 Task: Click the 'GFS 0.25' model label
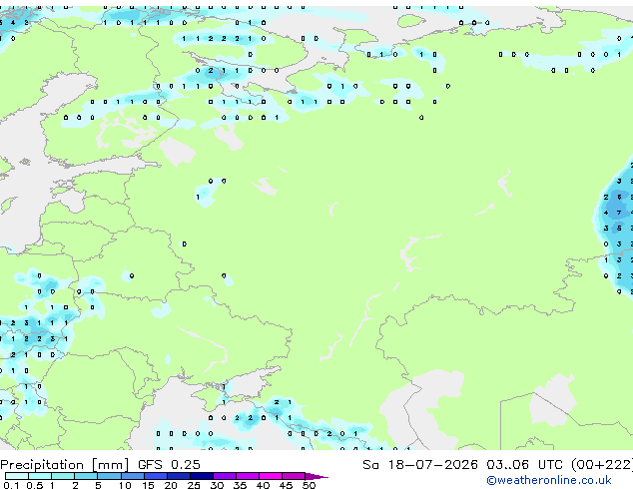tap(169, 465)
